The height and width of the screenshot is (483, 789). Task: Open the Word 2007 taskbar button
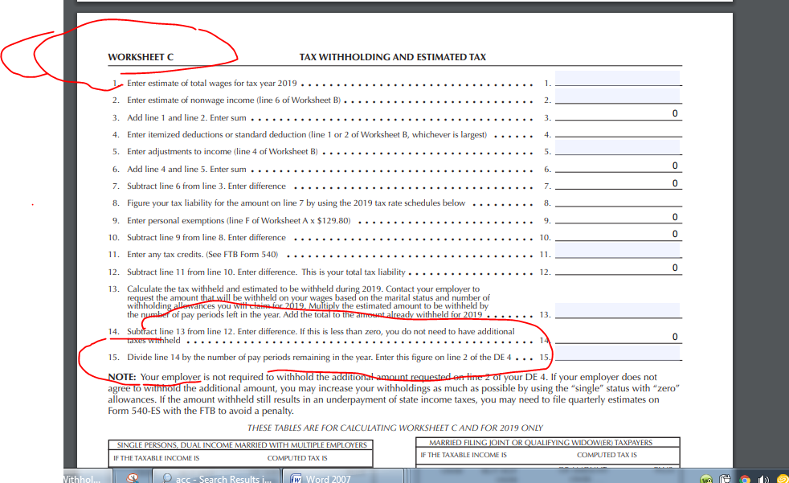[x=342, y=477]
